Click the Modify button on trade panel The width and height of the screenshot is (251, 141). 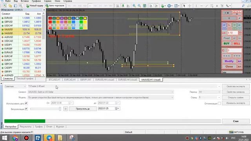pos(229,61)
